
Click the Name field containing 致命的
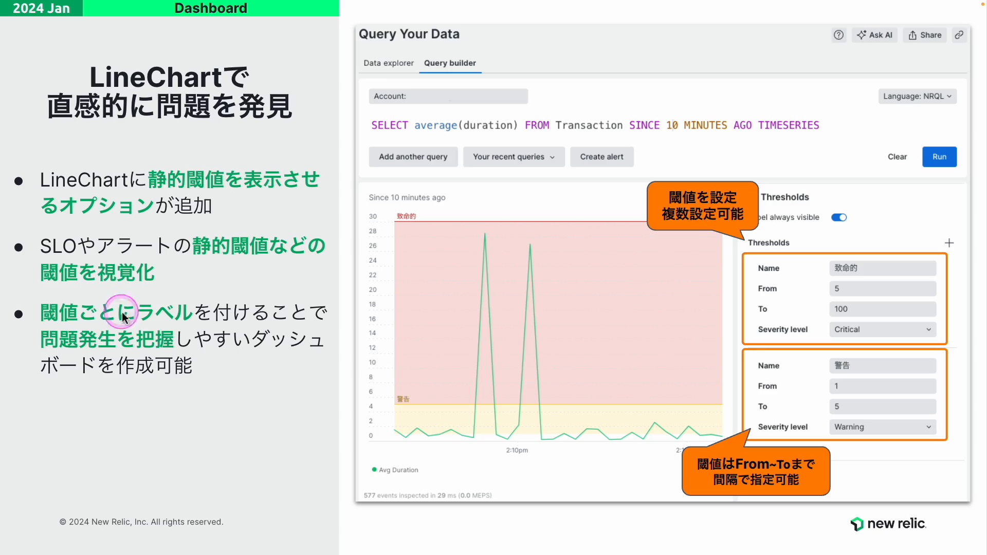(883, 268)
